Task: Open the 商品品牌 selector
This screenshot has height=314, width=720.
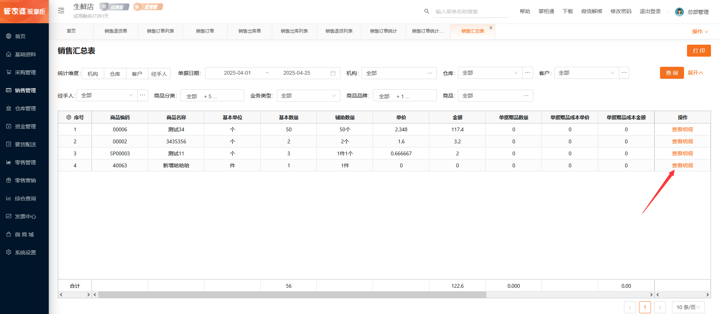Action: pos(405,96)
